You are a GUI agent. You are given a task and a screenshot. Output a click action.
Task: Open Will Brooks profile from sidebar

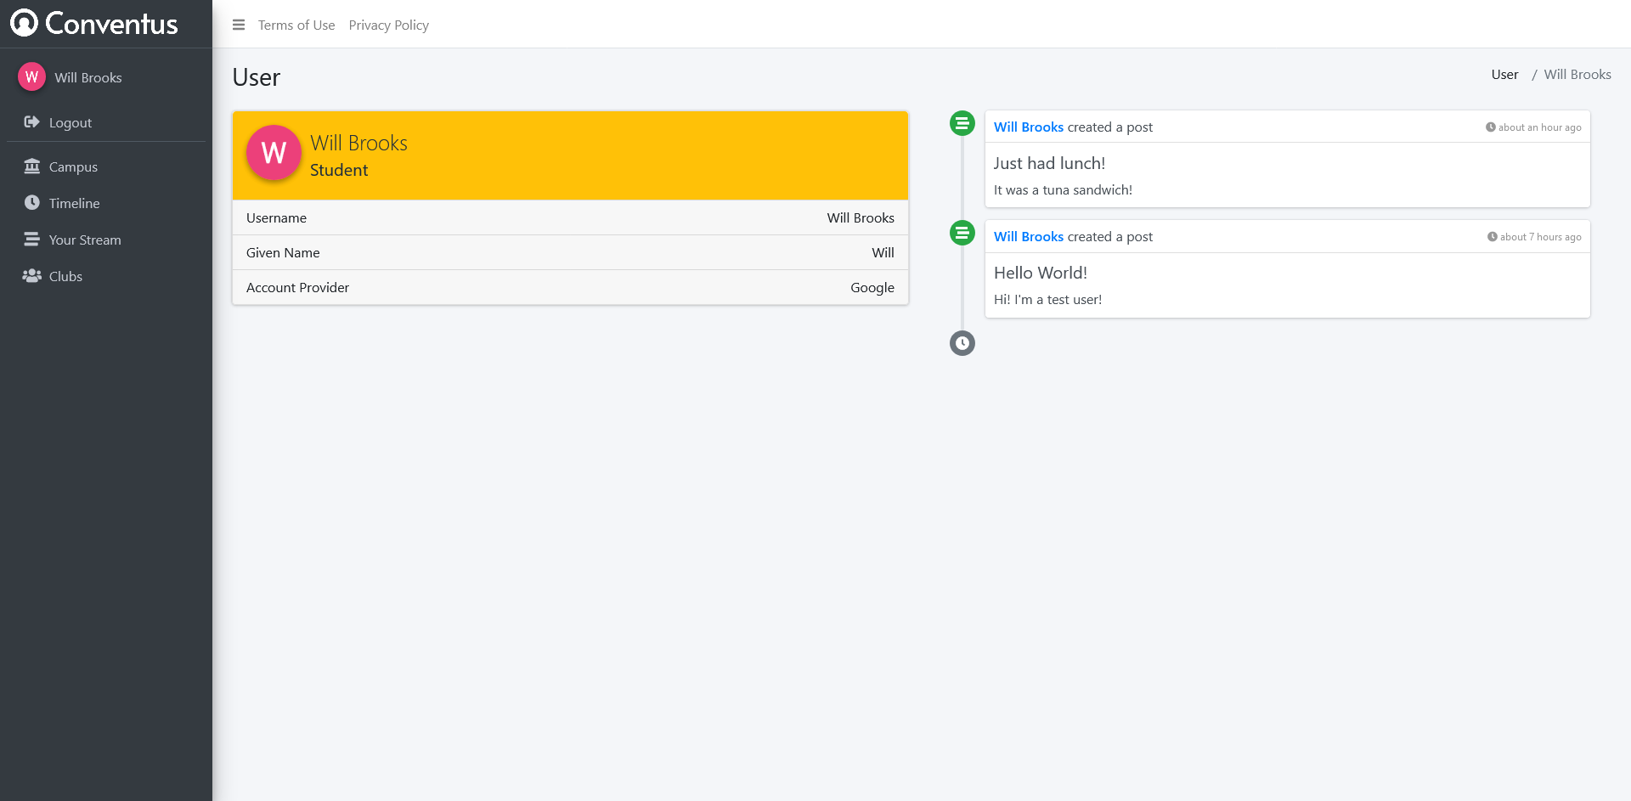point(88,77)
